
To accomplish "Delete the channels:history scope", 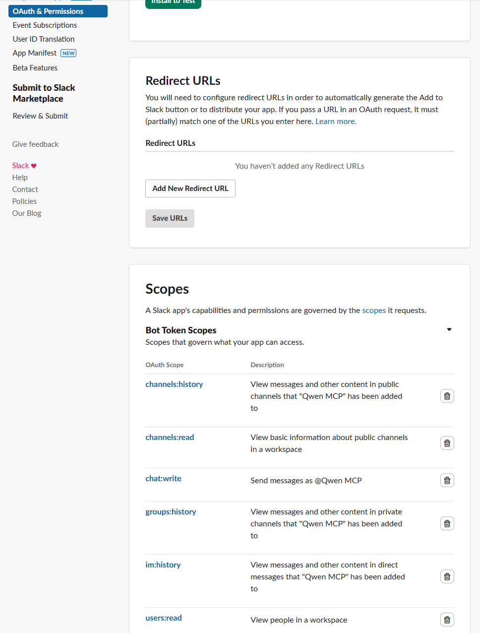I will tap(447, 396).
